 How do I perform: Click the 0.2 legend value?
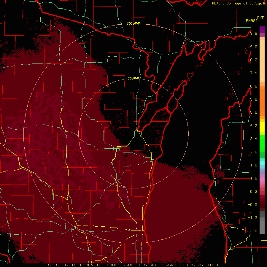[x=254, y=192]
